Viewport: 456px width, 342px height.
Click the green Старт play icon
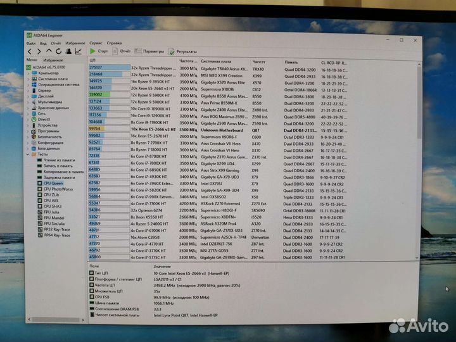click(93, 51)
